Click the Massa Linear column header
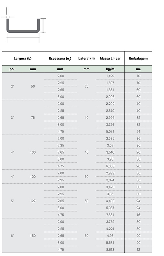Screen dimensions: 164x256 110,59
